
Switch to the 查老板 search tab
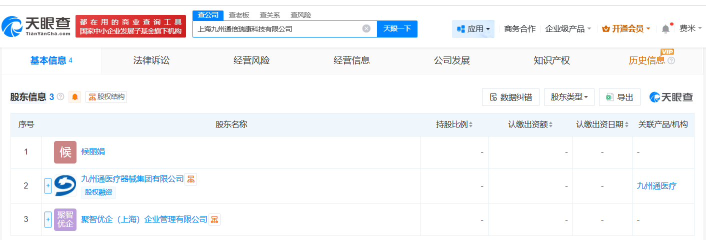point(239,15)
